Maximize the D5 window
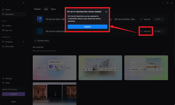Viewport: 175px width, 105px height. [x=167, y=3]
